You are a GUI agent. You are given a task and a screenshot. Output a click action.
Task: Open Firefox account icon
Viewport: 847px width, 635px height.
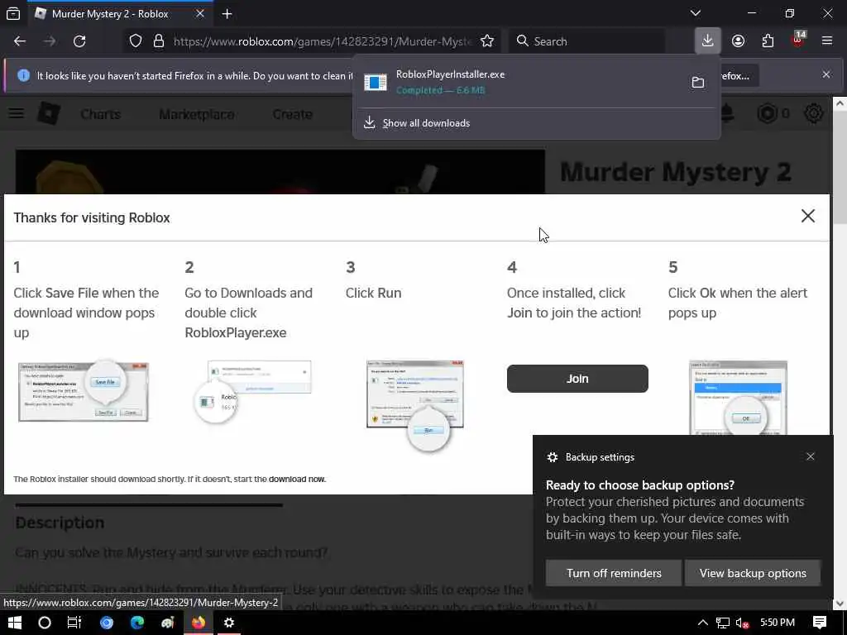click(x=738, y=41)
